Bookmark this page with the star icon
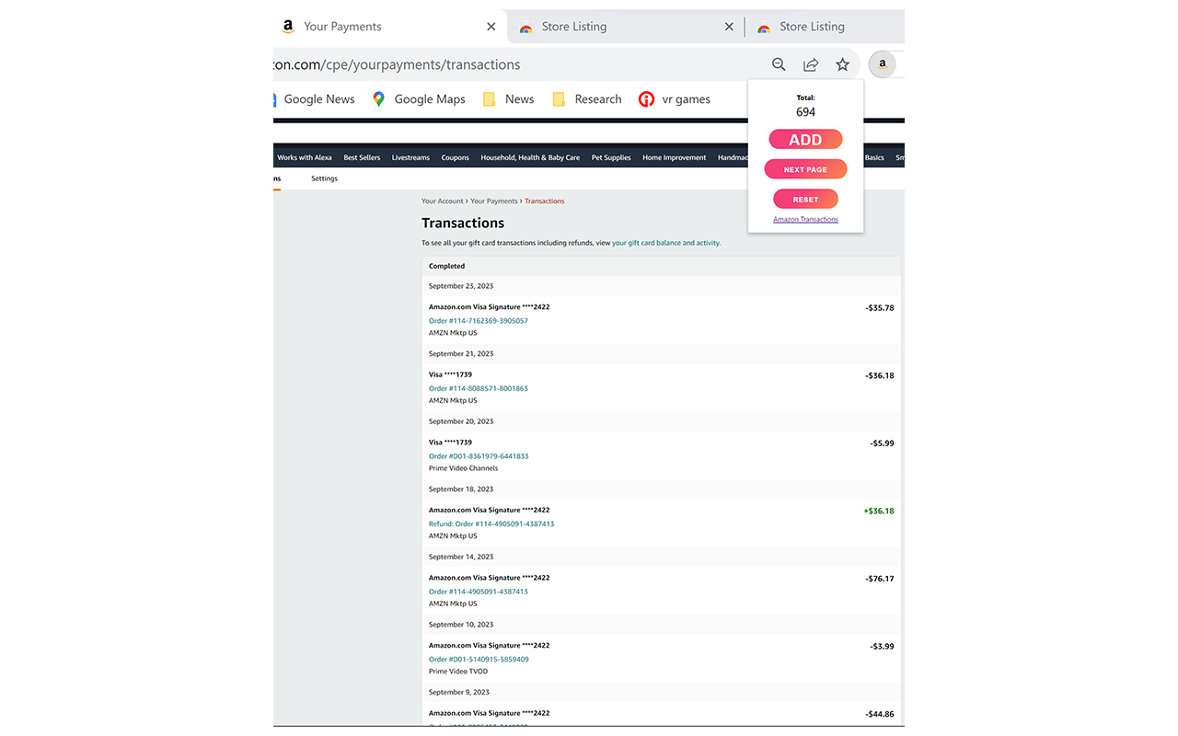 click(842, 64)
